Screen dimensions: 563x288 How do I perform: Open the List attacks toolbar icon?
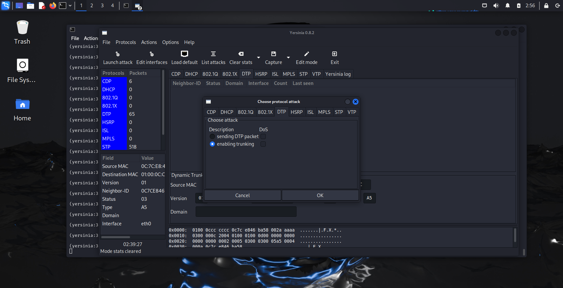click(x=213, y=54)
